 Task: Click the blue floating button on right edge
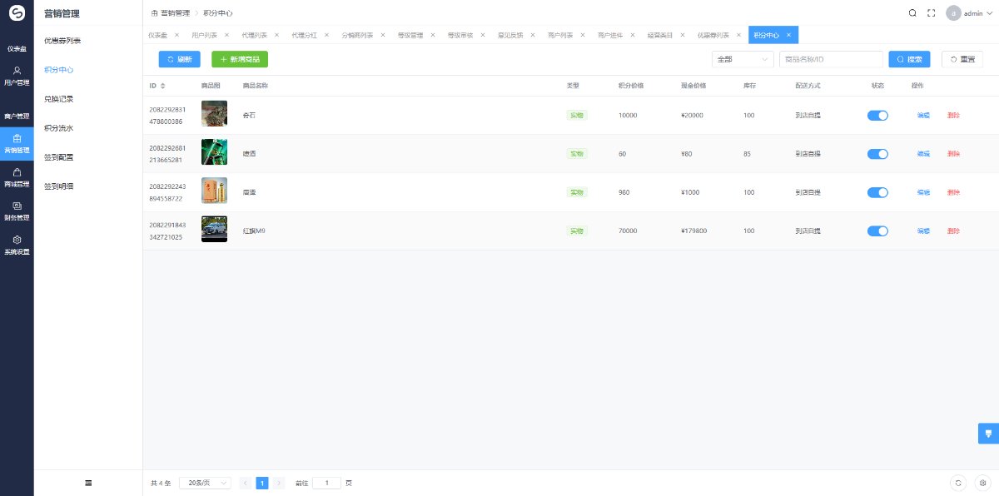tap(988, 434)
